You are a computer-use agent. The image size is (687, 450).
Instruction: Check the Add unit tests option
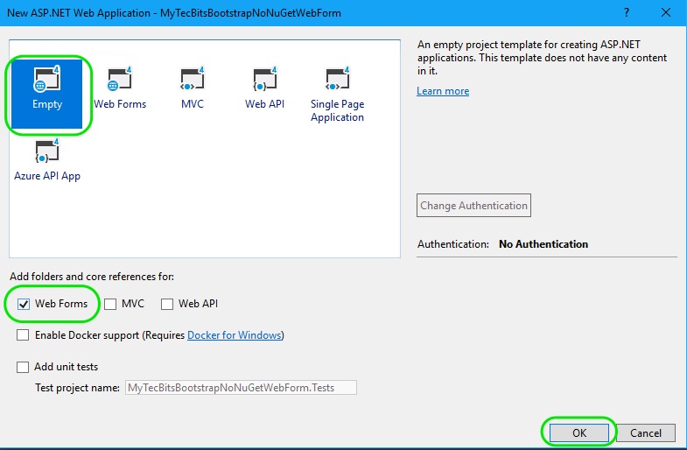[23, 367]
